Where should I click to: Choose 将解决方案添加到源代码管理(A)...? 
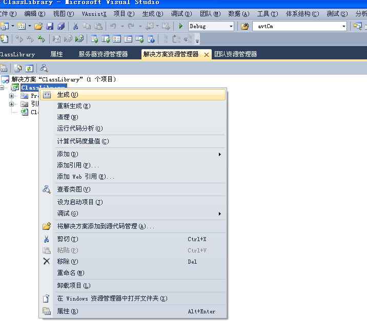pos(133,226)
